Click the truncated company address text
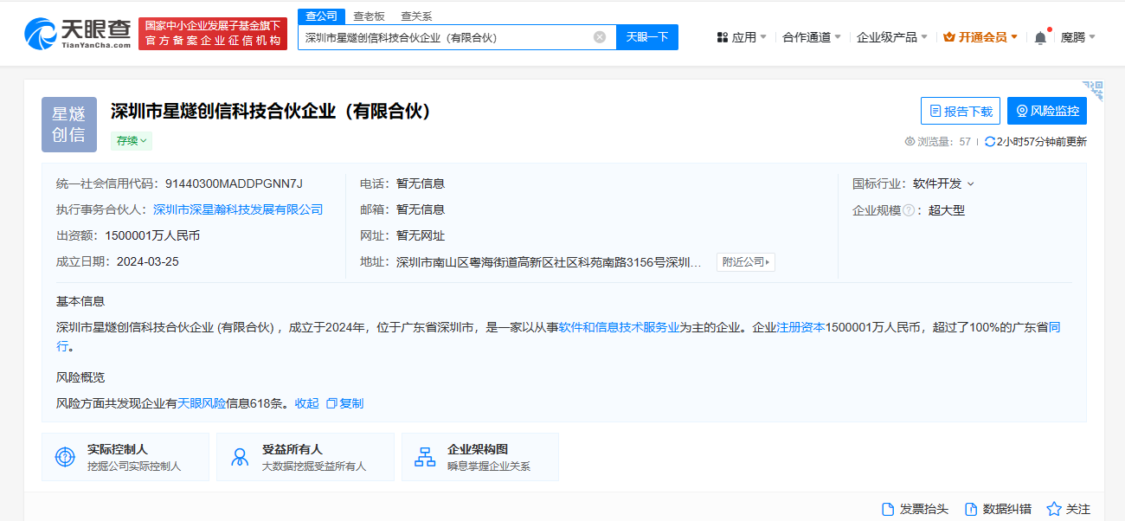Viewport: 1125px width, 521px height. tap(549, 261)
